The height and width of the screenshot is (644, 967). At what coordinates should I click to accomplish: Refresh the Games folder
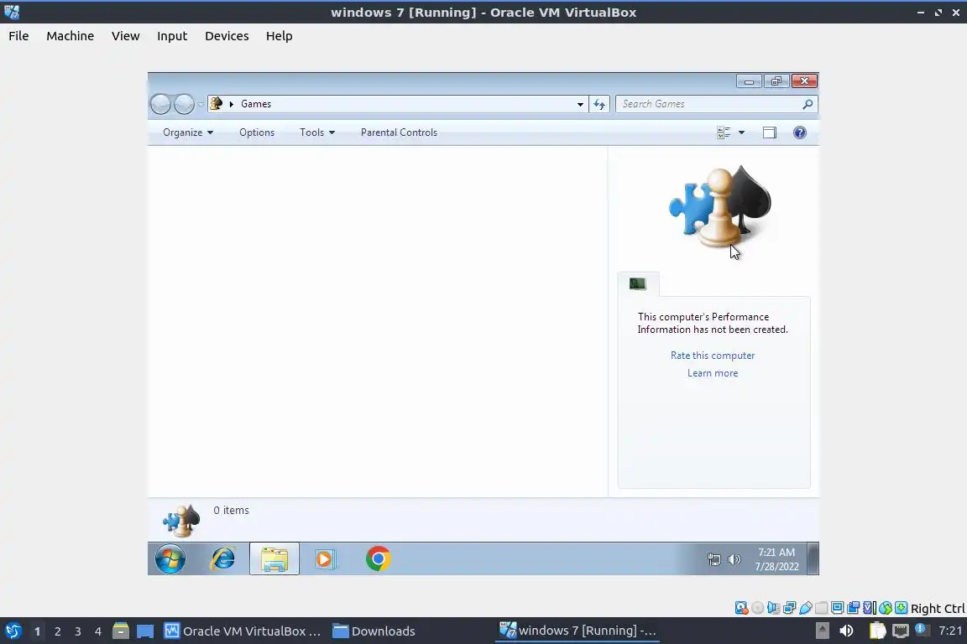(599, 104)
